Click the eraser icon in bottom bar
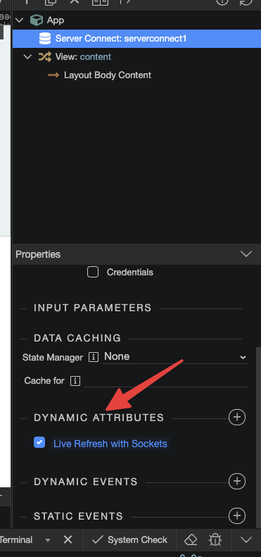261x557 pixels. [x=191, y=540]
